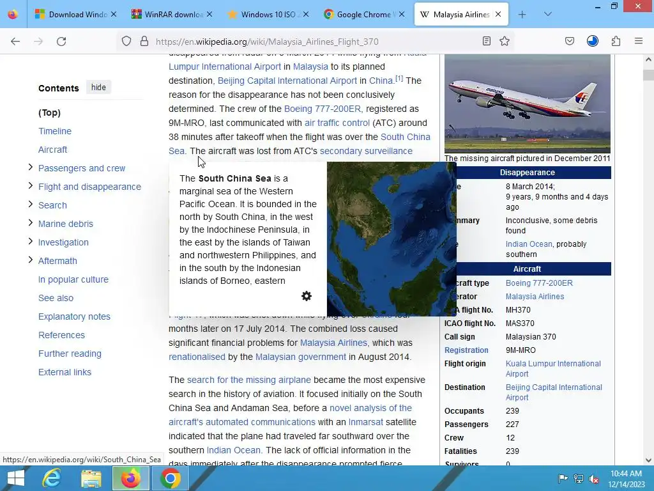This screenshot has height=491, width=654.
Task: Go to External links section
Action: click(65, 372)
